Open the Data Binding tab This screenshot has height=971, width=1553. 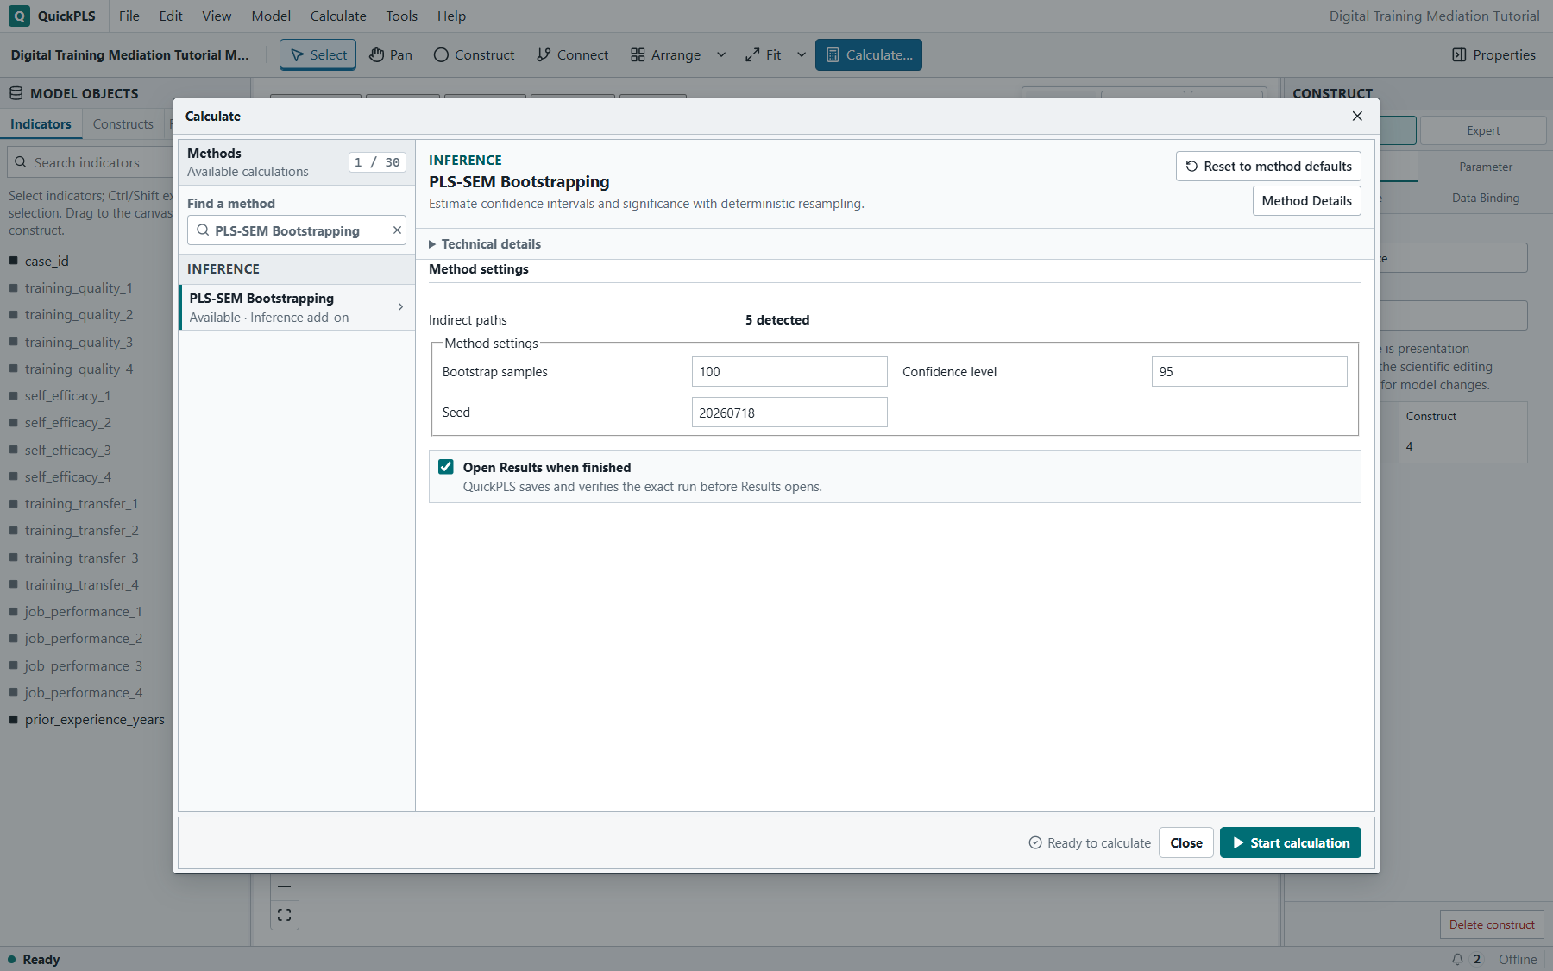1485,198
